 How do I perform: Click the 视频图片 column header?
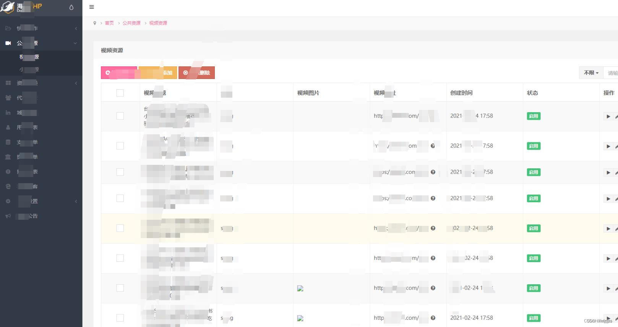[308, 93]
